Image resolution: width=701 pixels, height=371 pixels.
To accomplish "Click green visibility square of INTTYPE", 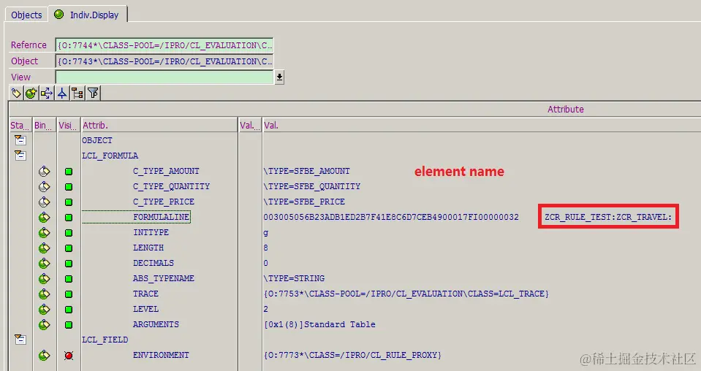I will tap(69, 232).
